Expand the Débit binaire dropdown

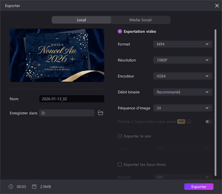(183, 92)
